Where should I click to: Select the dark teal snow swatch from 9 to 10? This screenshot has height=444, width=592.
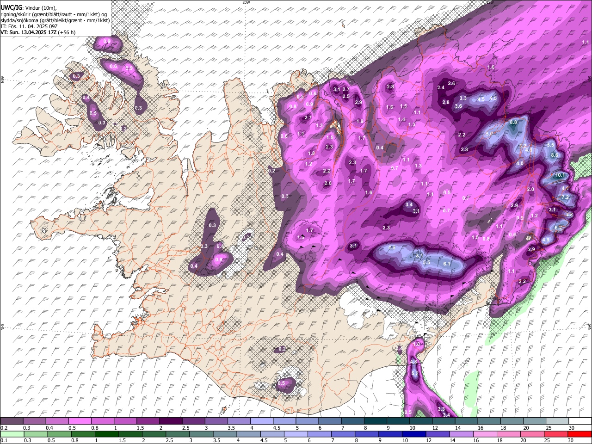pos(398,421)
